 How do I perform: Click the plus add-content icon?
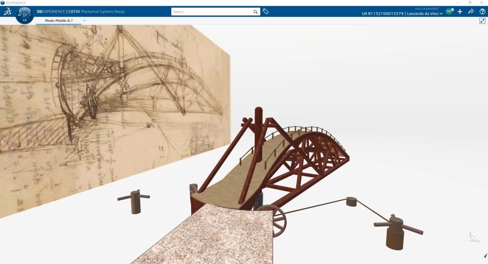tap(460, 12)
